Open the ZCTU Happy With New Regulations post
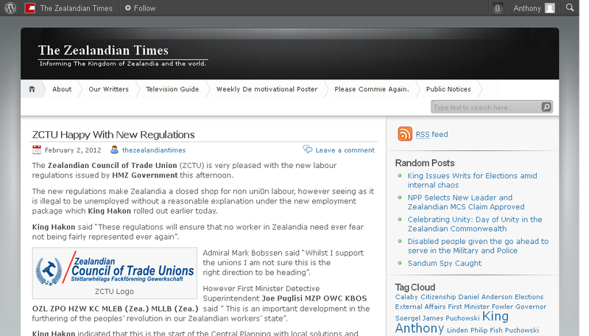 coord(113,135)
